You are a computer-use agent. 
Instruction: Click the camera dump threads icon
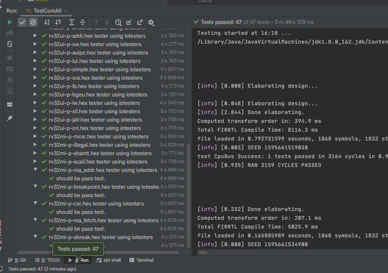[x=10, y=69]
